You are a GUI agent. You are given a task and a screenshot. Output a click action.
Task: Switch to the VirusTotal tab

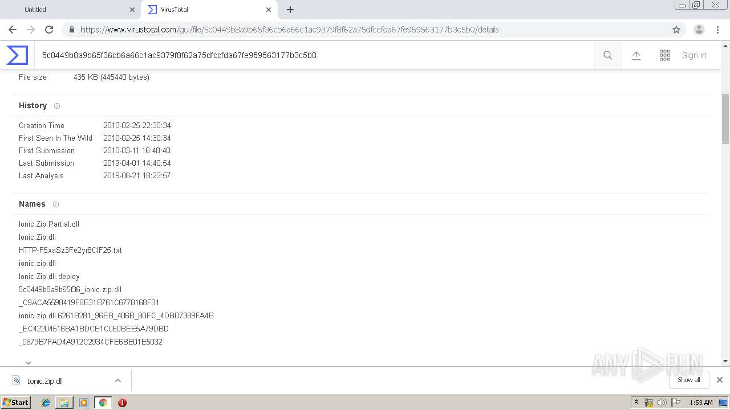209,10
